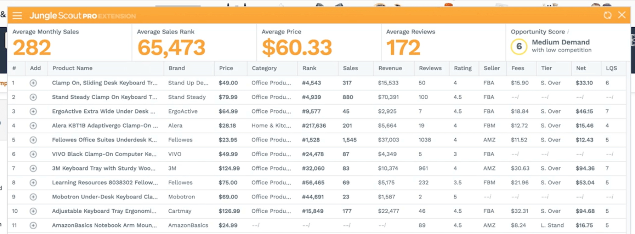The height and width of the screenshot is (234, 635).
Task: Click the Average Sales Rank 65,473 value
Action: coord(171,48)
